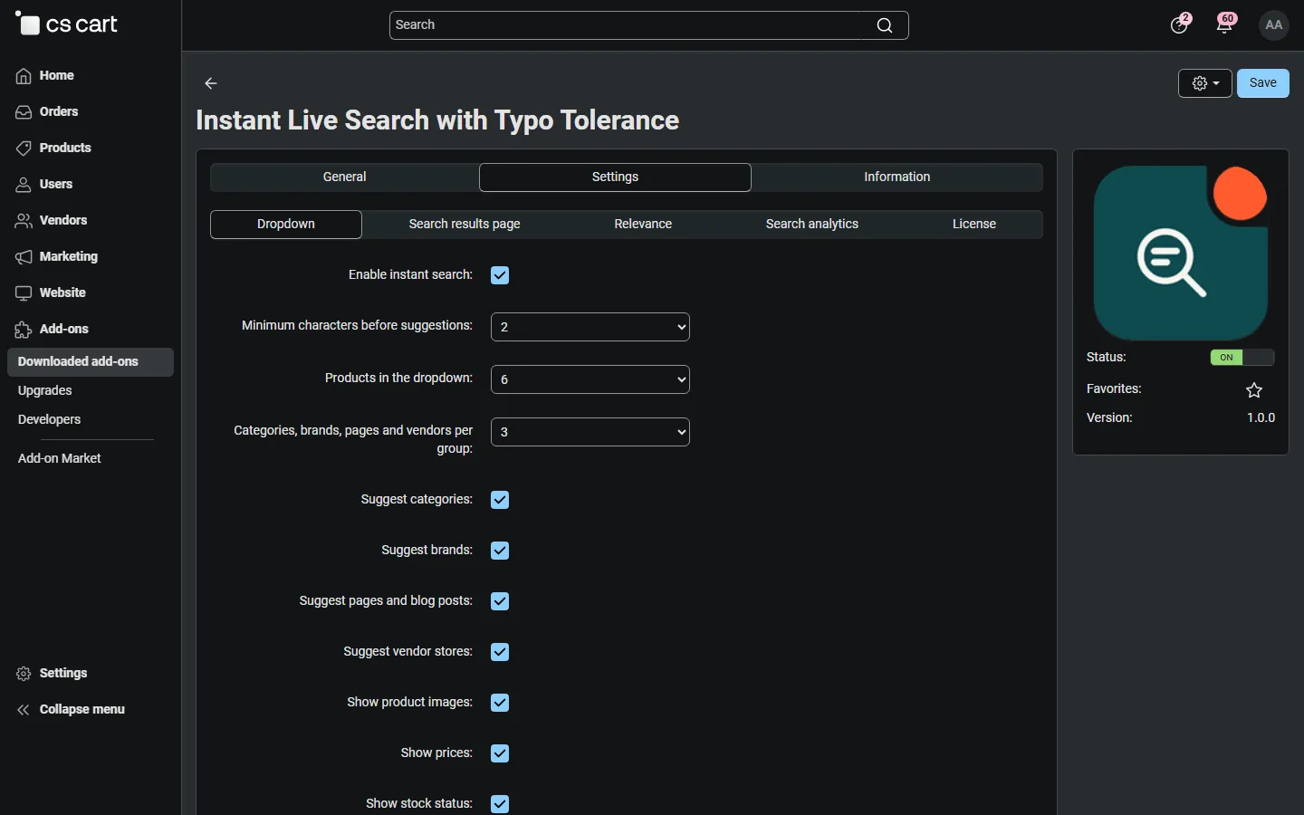Toggle Show prices checkbox
The height and width of the screenshot is (815, 1304).
500,753
